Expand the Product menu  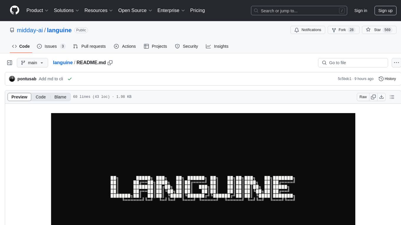tap(37, 10)
